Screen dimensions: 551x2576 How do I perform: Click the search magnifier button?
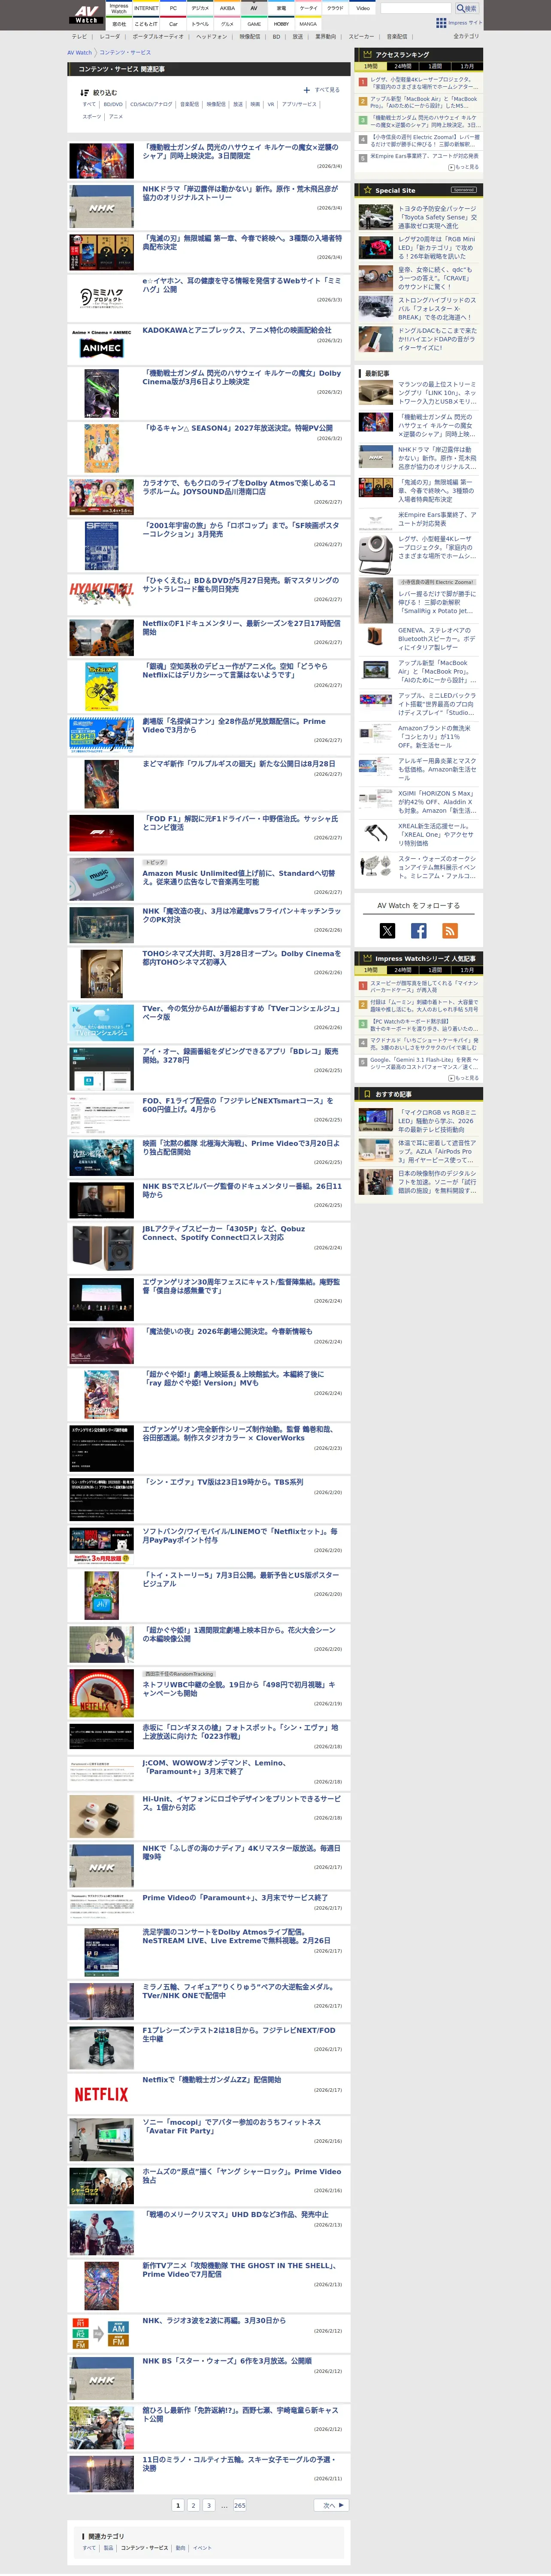[x=467, y=8]
